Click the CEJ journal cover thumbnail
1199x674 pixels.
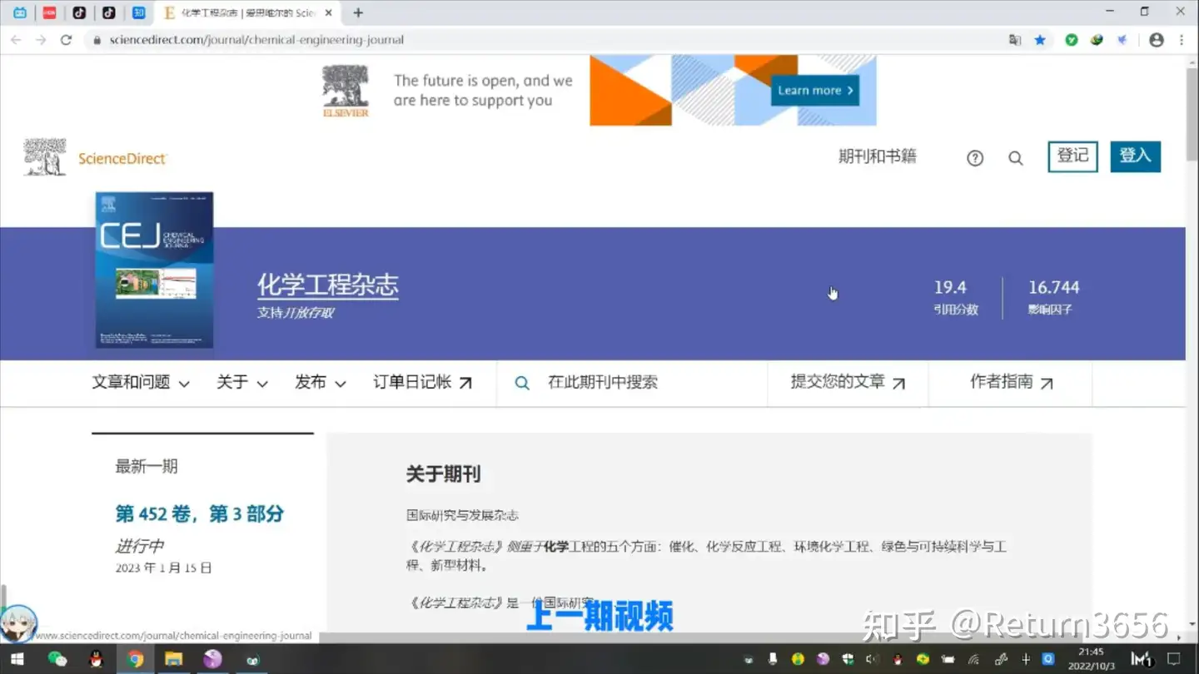155,270
